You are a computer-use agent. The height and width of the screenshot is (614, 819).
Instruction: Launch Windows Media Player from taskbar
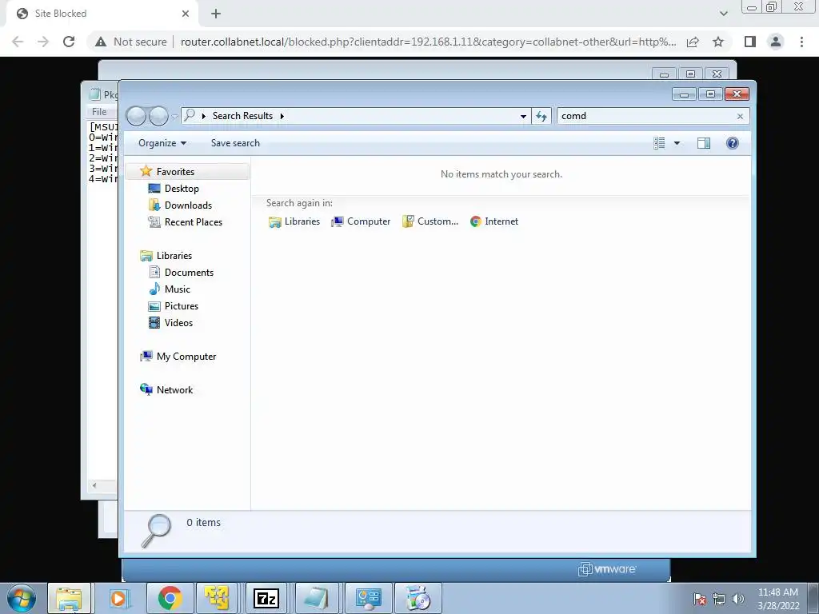pos(119,598)
